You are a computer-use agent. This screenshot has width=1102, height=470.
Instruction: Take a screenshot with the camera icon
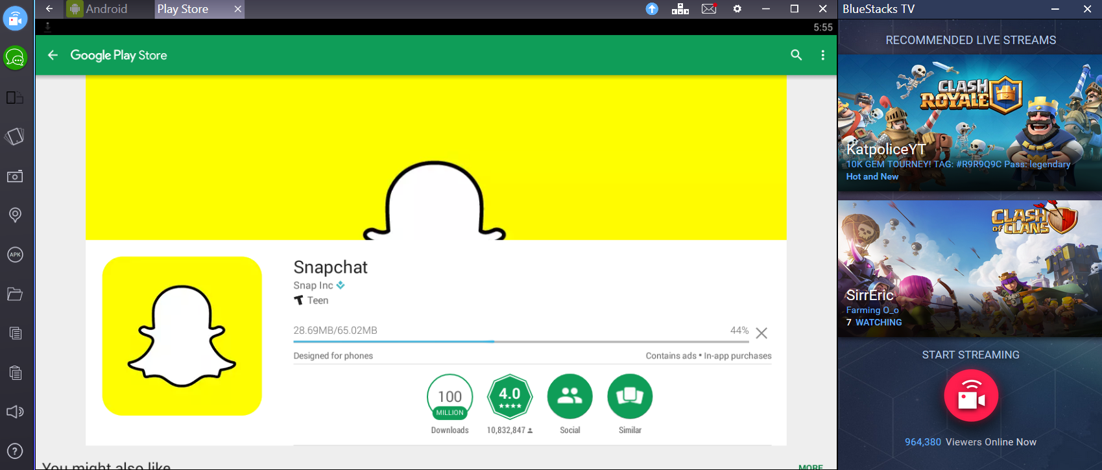click(15, 176)
